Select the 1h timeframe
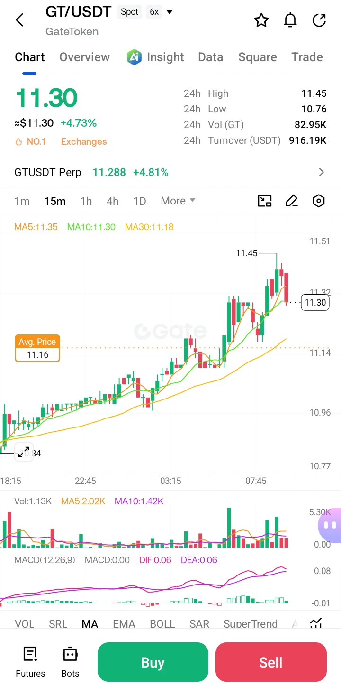This screenshot has width=341, height=696. click(x=86, y=201)
